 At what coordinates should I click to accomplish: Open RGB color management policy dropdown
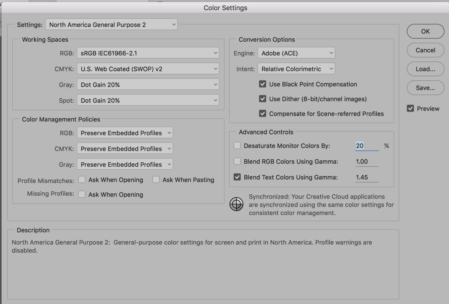[x=125, y=133]
